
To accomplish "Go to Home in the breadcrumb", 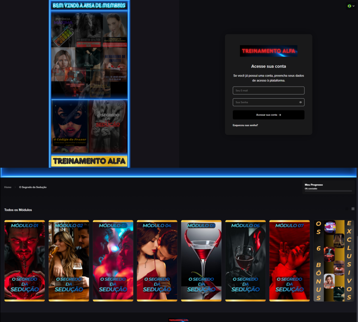I will tap(8, 187).
